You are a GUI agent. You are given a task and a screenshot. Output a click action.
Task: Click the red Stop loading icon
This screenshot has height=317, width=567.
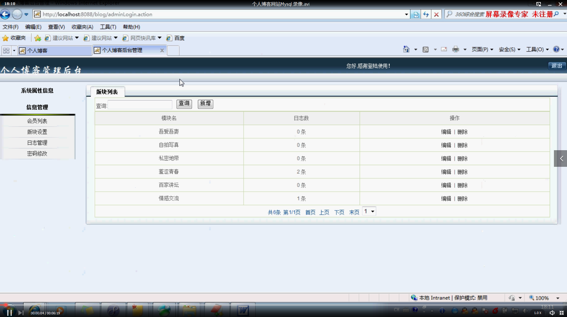[x=436, y=14]
